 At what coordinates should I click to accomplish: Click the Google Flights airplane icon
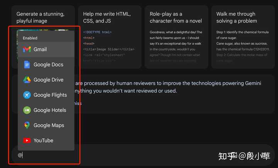tap(27, 95)
